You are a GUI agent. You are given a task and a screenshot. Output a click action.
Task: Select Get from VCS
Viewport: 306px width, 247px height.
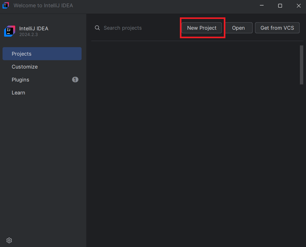pyautogui.click(x=277, y=28)
